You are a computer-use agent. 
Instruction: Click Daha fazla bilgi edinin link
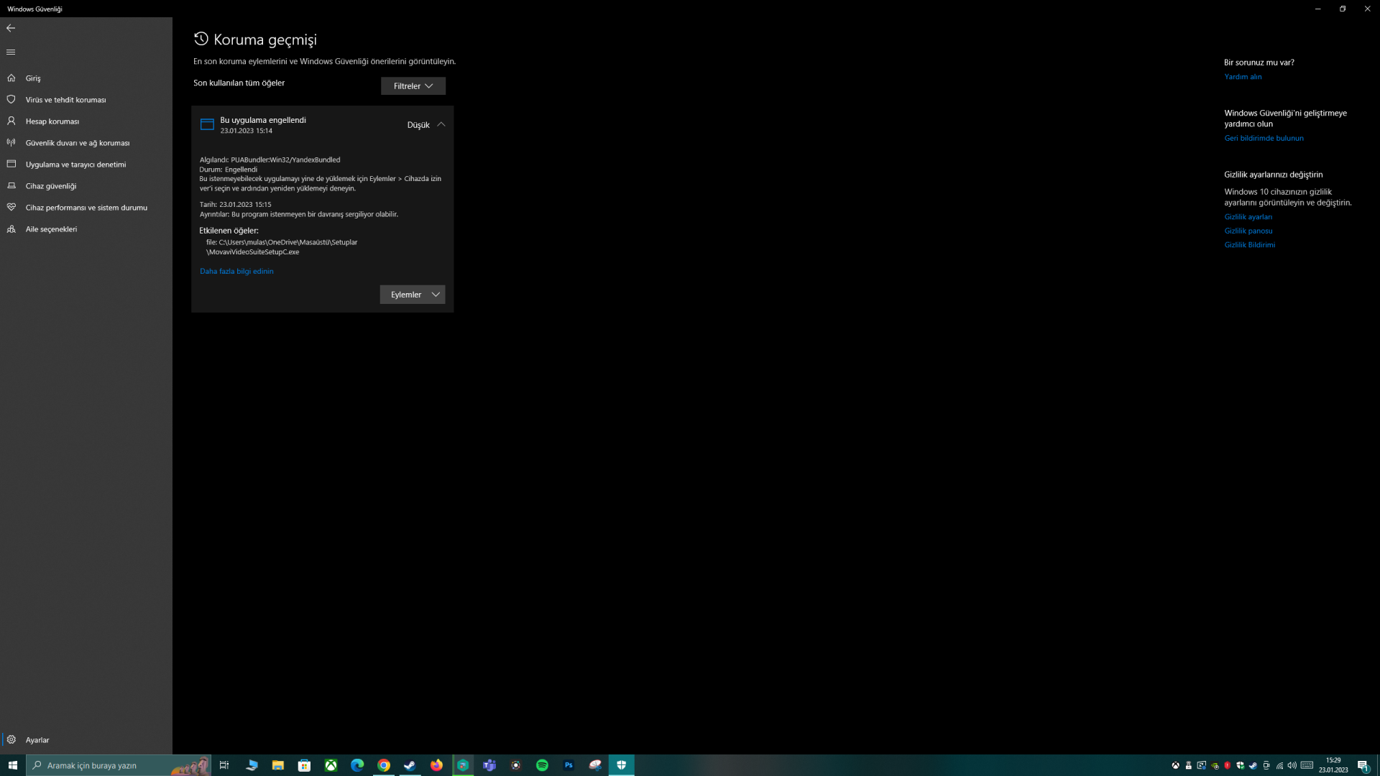point(236,272)
